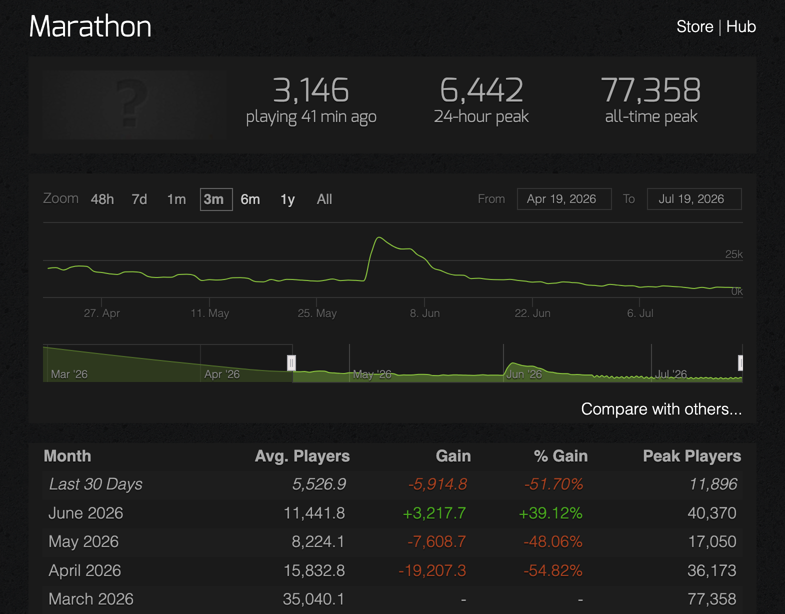Click the game placeholder thumbnail image
This screenshot has height=614, width=785.
point(134,104)
